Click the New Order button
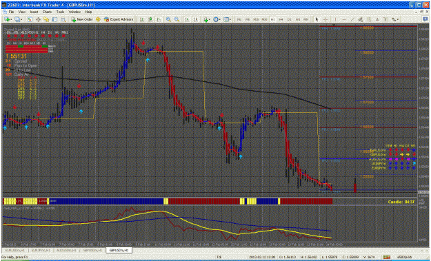 pos(82,19)
